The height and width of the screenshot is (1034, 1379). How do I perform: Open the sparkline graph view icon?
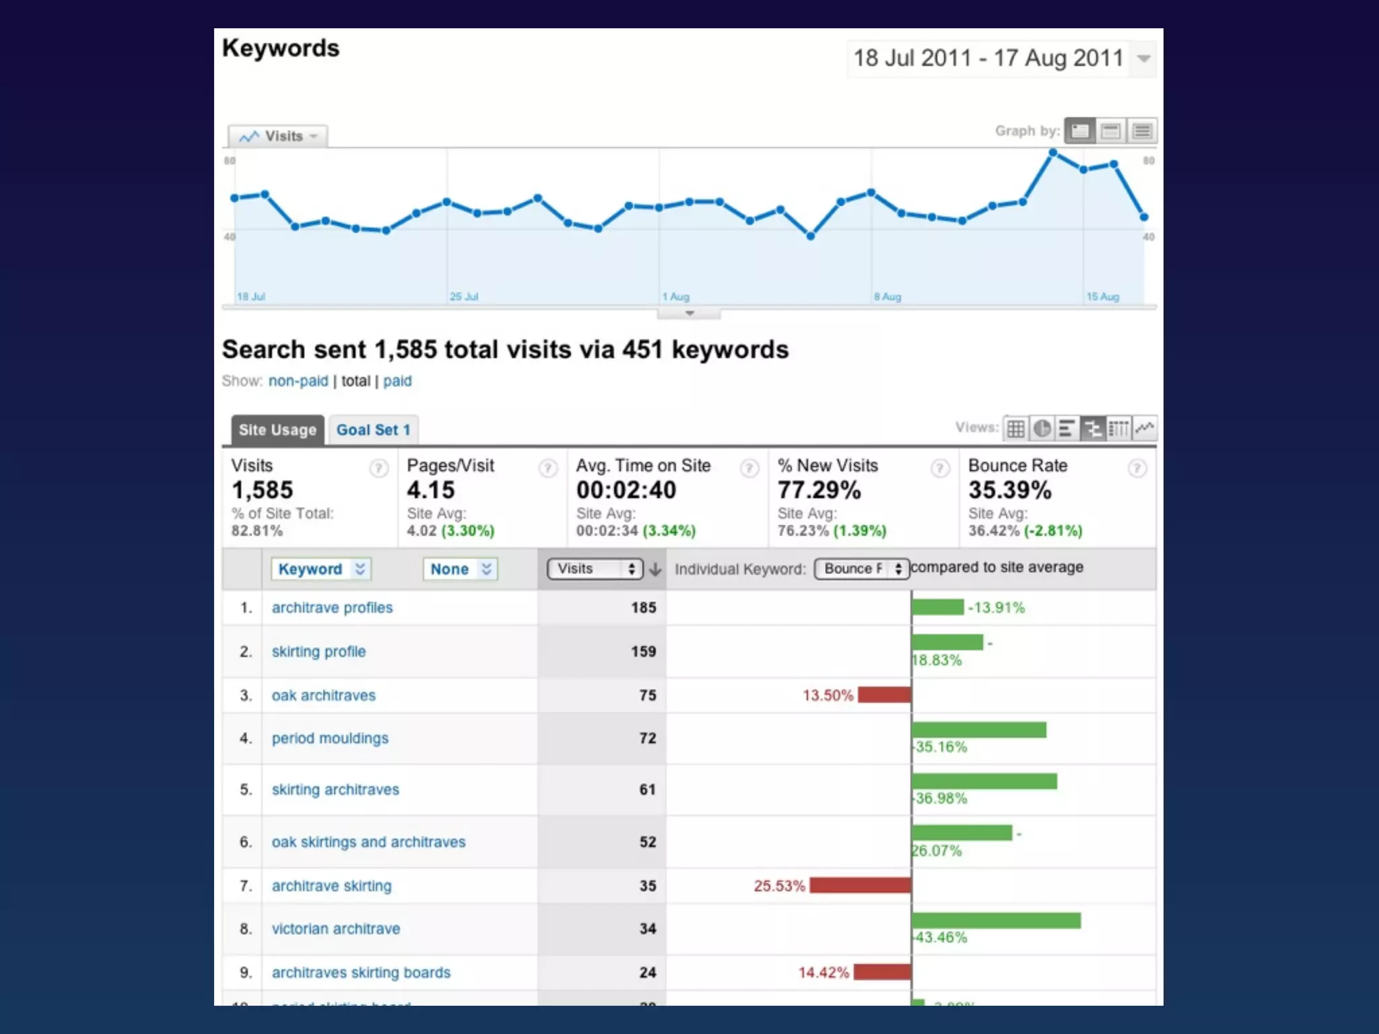(x=1145, y=428)
